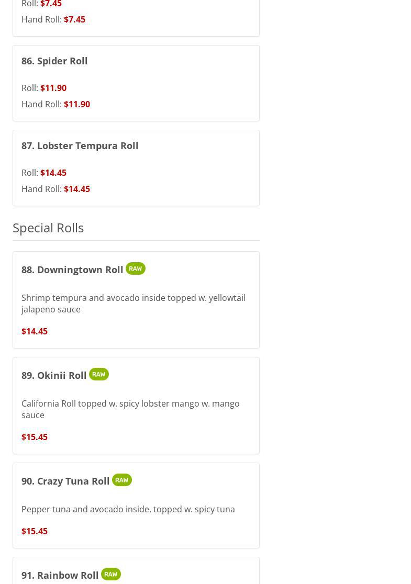Click RAW badge beside Crazy Tuna Roll
The image size is (411, 584).
click(122, 480)
